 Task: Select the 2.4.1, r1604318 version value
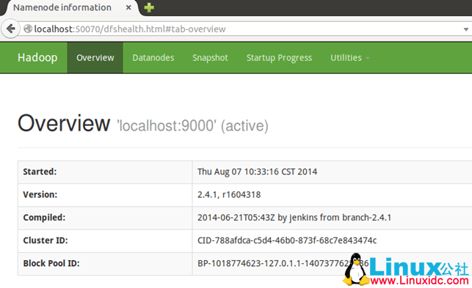tap(229, 194)
